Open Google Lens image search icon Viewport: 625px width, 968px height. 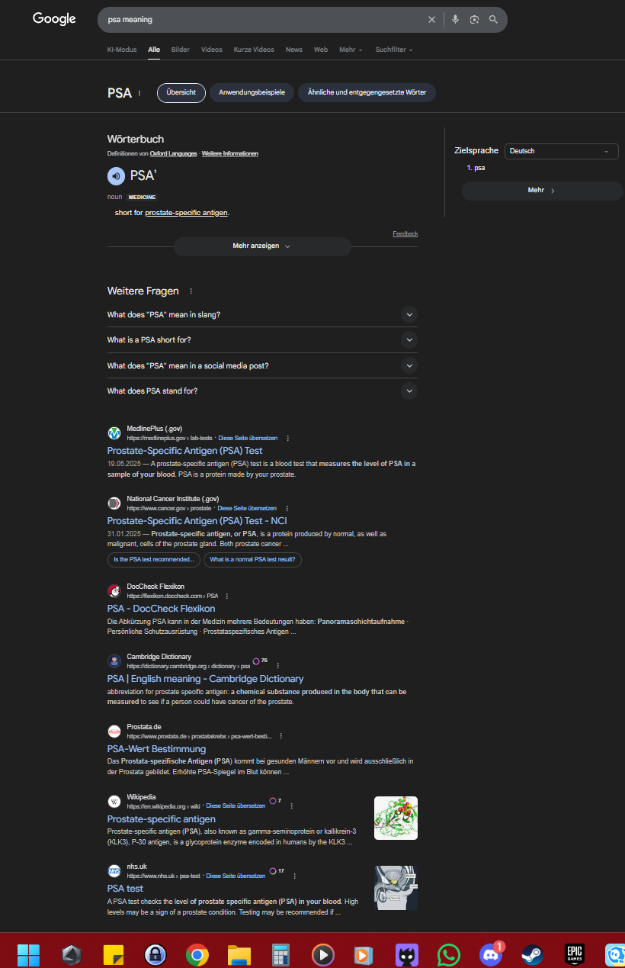474,20
